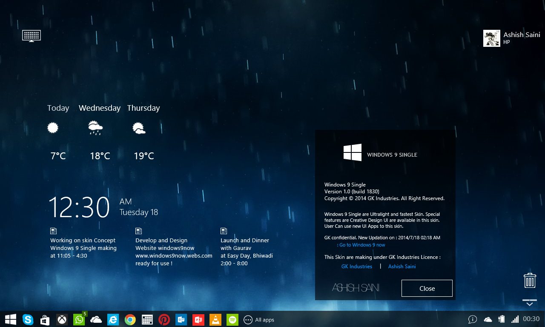Image resolution: width=545 pixels, height=327 pixels.
Task: Open the battery status indicator
Action: coord(501,319)
